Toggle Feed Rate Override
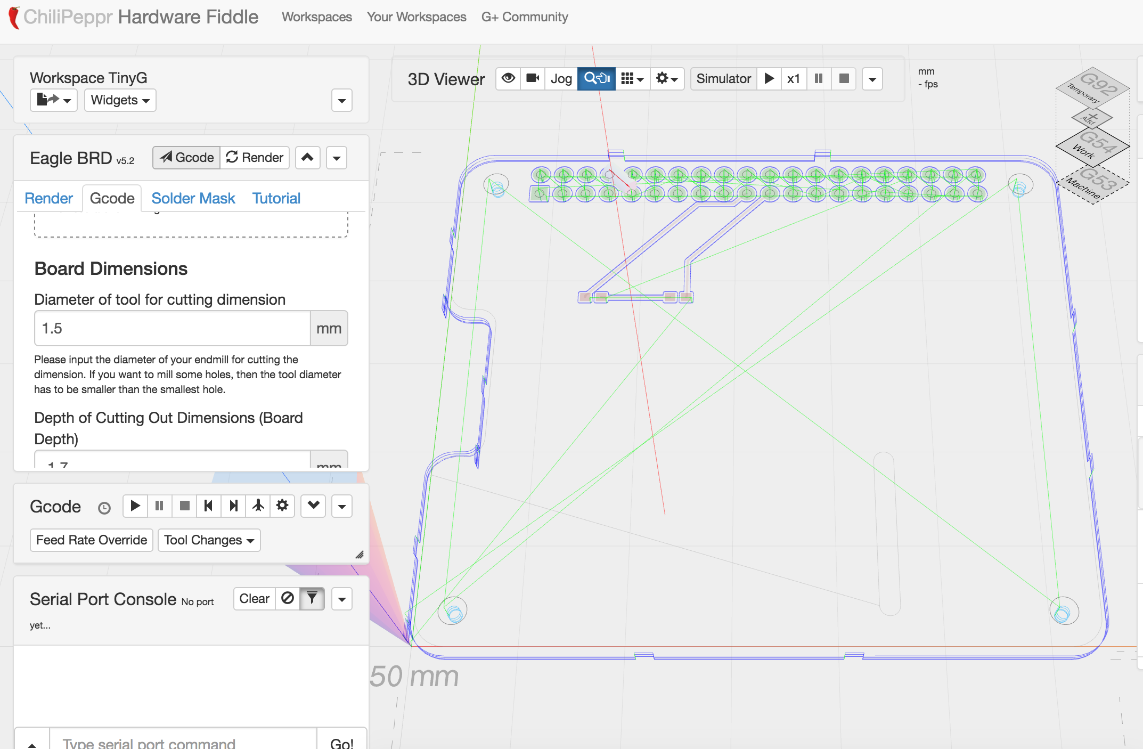Viewport: 1143px width, 749px height. (x=92, y=540)
